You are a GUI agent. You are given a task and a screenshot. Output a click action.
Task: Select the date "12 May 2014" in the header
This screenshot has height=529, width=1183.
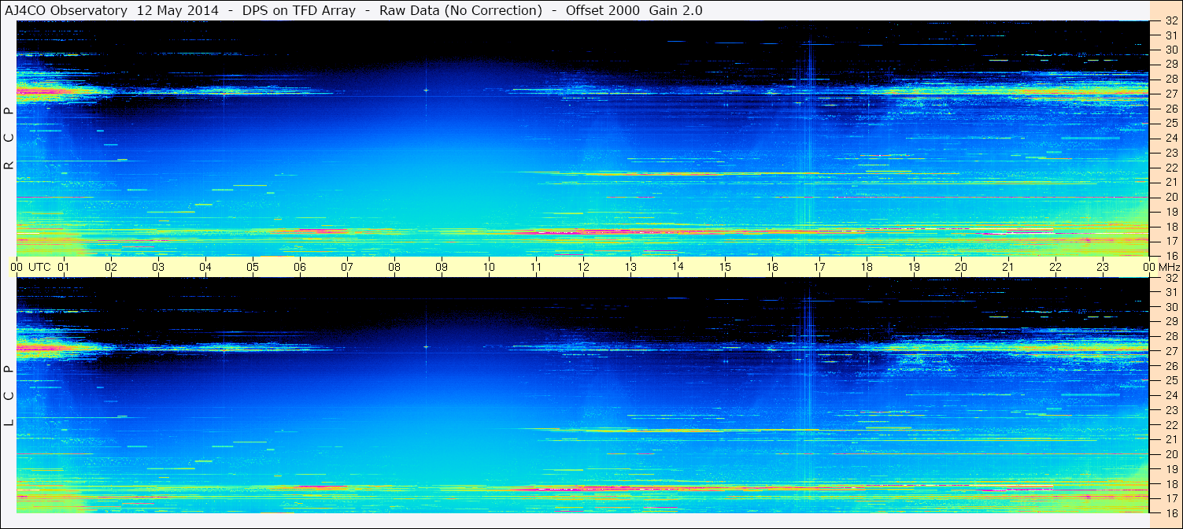tap(178, 11)
